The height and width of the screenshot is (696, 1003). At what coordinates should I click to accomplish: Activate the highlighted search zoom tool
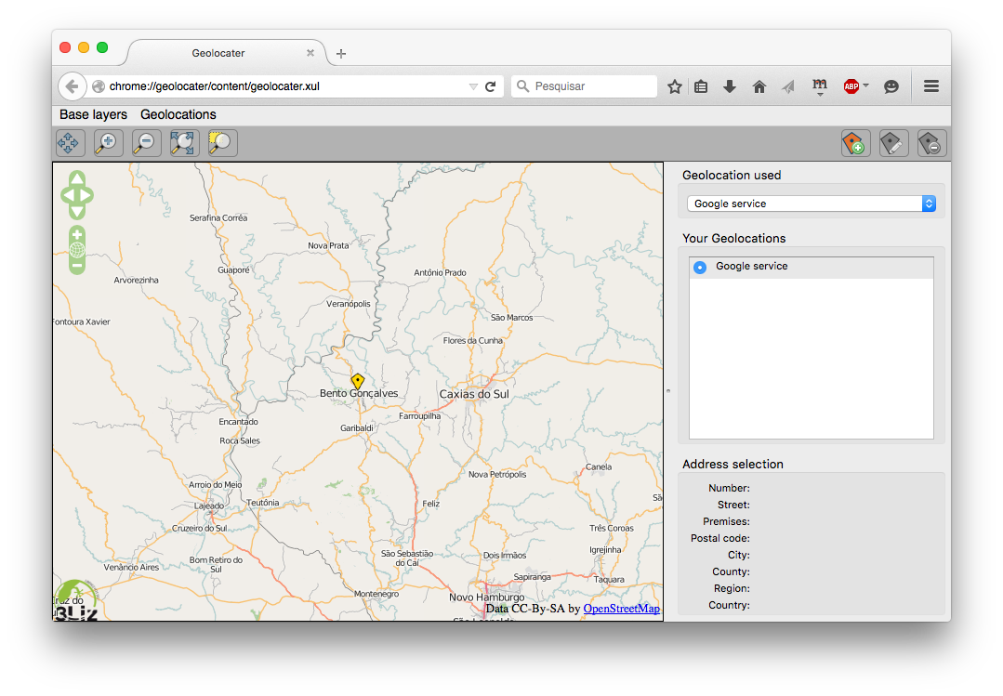pyautogui.click(x=222, y=143)
